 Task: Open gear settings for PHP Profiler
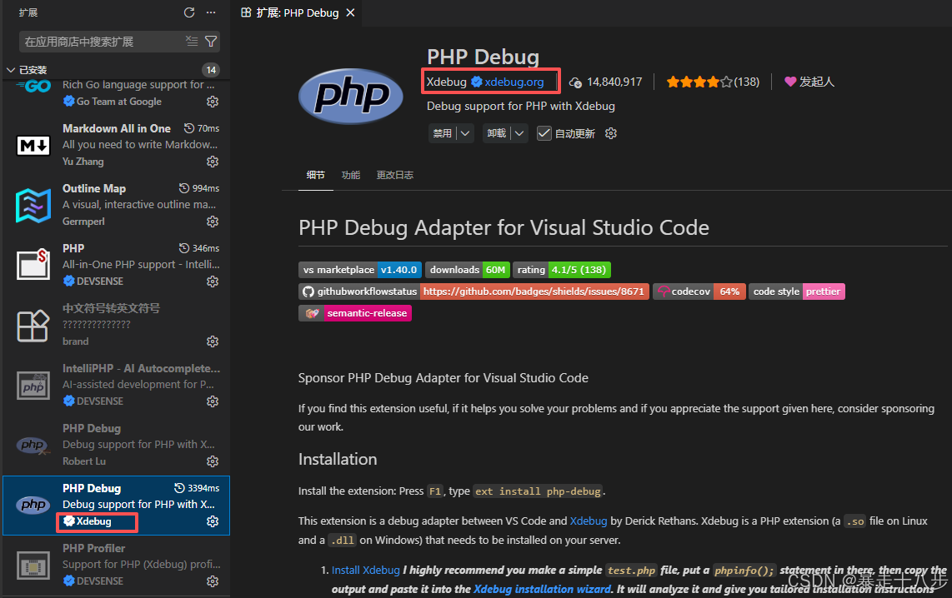pos(213,581)
